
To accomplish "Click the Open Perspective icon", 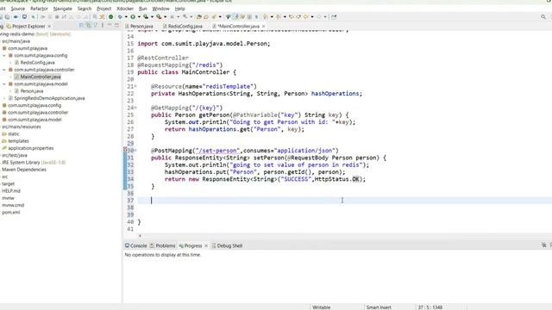I will pyautogui.click(x=334, y=16).
